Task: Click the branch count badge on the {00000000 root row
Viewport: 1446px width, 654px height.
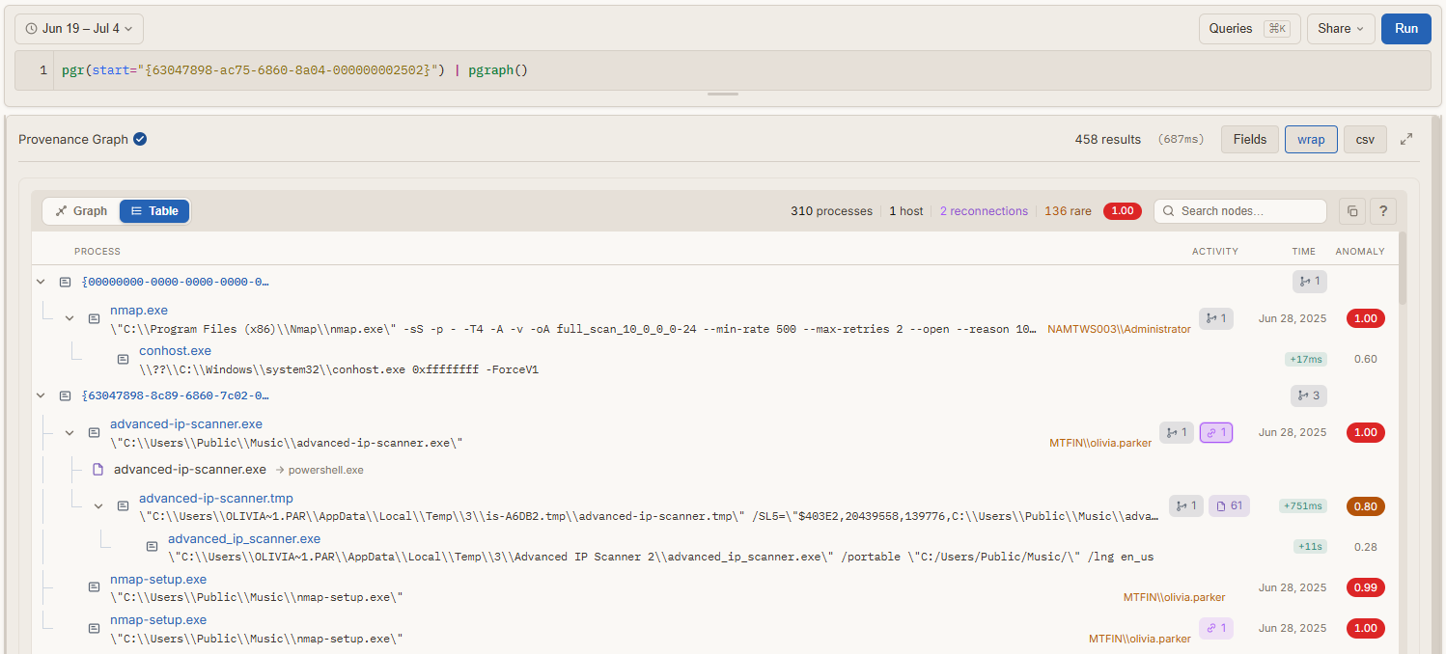Action: [x=1310, y=282]
